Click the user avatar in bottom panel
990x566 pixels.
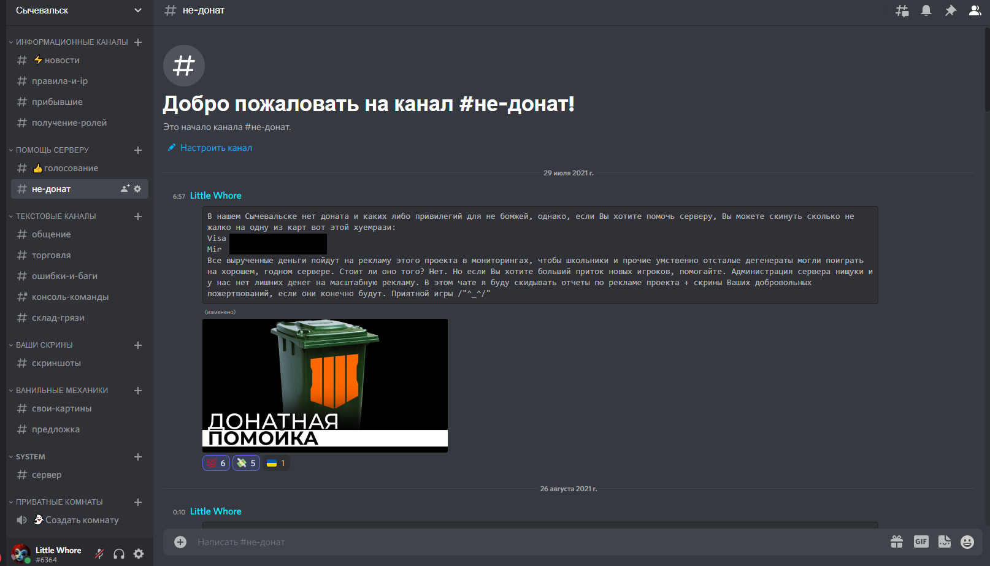point(21,554)
